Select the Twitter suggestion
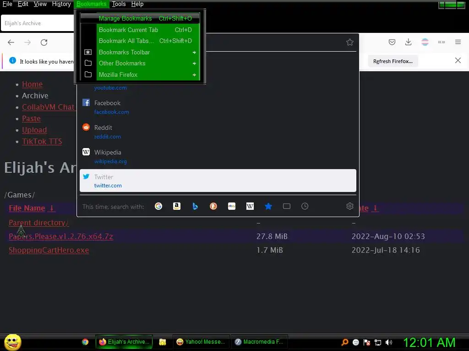The height and width of the screenshot is (351, 469). point(218,181)
